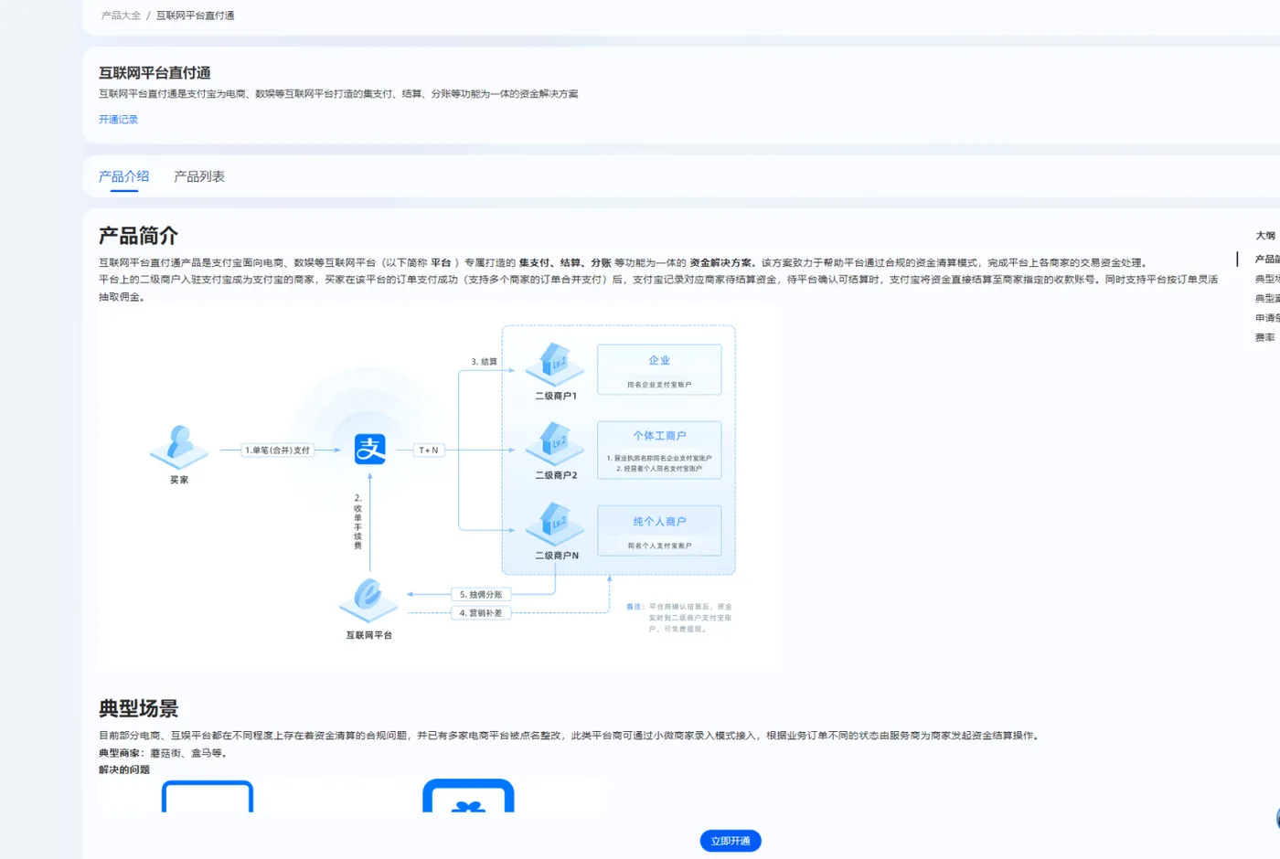Select the 二级商户2 house icon
Image resolution: width=1280 pixels, height=859 pixels.
[555, 444]
